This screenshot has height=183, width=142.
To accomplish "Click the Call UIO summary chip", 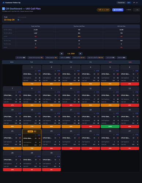I will click(96, 57).
